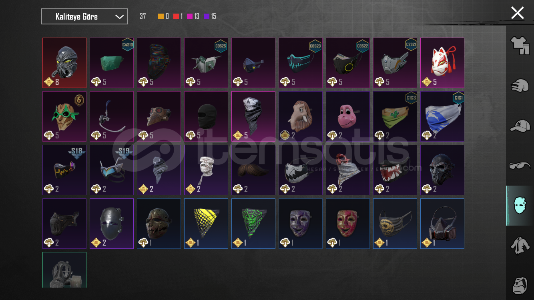Select the face mask category tab
This screenshot has height=300, width=534.
(520, 205)
